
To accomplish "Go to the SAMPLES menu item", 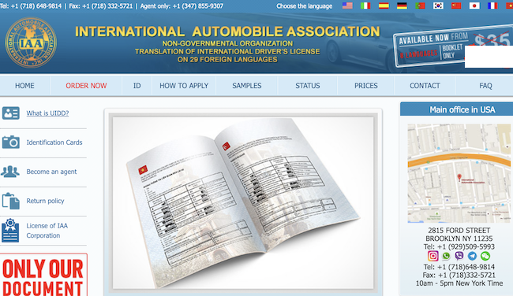I will 247,86.
